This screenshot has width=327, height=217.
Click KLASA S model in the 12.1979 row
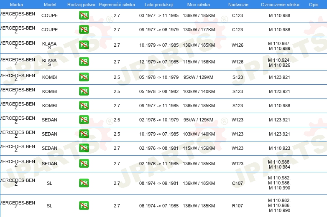point(49,62)
